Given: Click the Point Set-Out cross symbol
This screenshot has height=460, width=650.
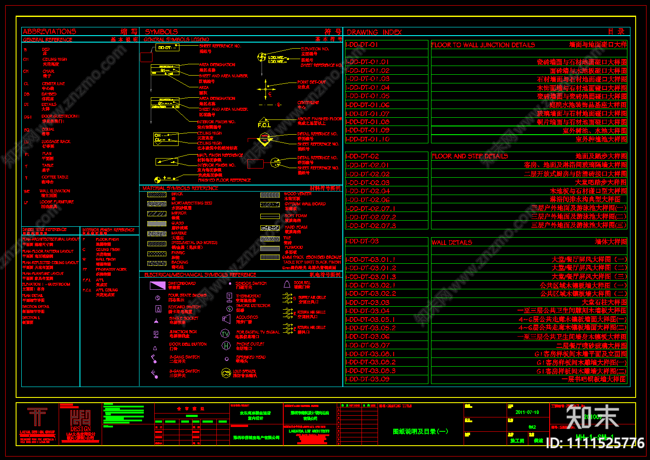Looking at the screenshot, I should 265,89.
